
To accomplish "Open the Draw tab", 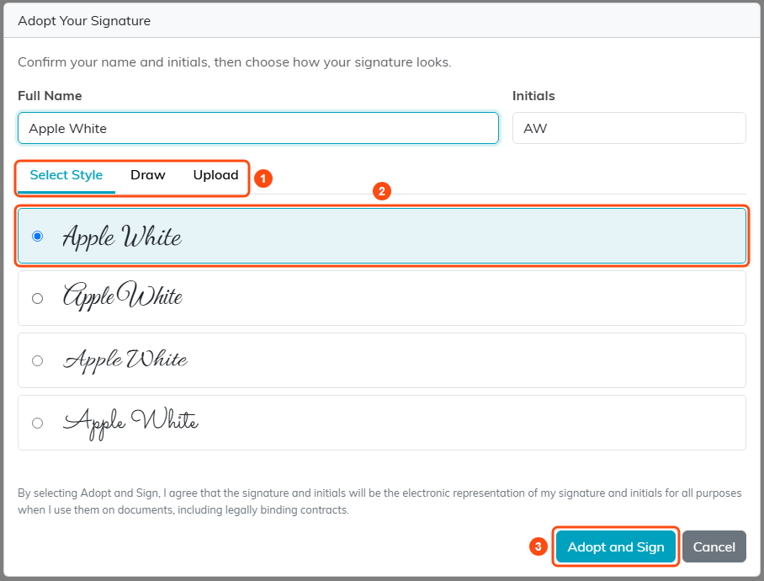I will click(x=148, y=175).
